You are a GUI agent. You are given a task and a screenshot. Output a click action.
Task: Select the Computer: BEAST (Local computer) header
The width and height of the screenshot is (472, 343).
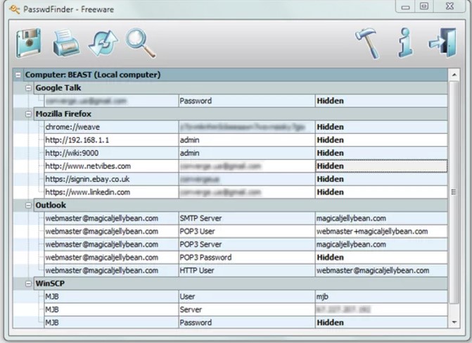[236, 75]
